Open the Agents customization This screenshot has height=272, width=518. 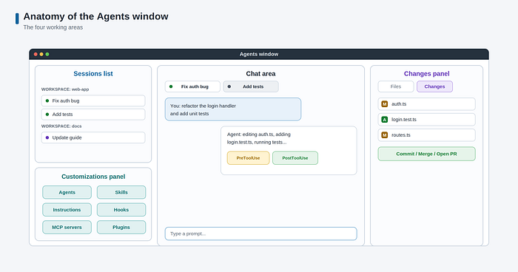67,192
